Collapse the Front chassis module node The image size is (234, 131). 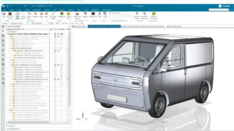point(11,65)
